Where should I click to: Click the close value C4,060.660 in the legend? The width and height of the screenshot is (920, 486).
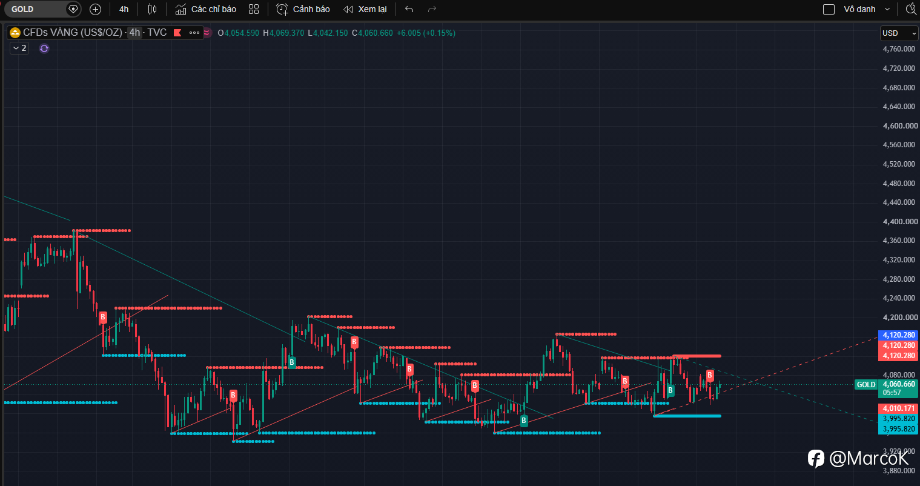372,33
